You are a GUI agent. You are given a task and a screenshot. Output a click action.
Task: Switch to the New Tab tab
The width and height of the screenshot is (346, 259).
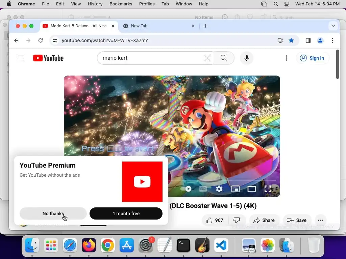[159, 26]
